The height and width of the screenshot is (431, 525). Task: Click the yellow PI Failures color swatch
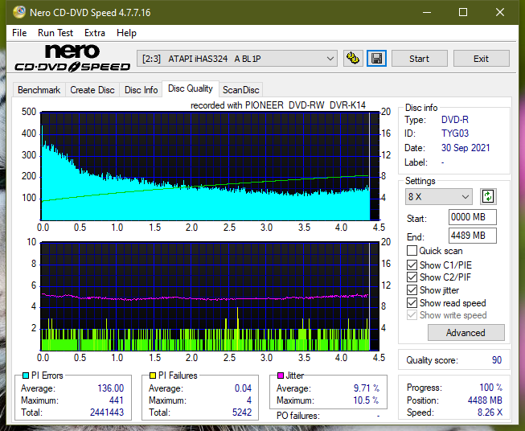click(153, 376)
